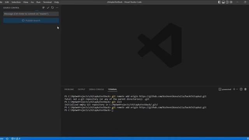
Task: Kill the terminal with trash icon
Action: 245,89
